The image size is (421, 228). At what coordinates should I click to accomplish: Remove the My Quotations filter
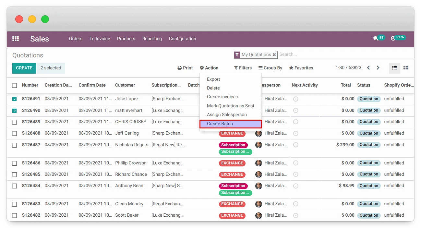(x=274, y=54)
